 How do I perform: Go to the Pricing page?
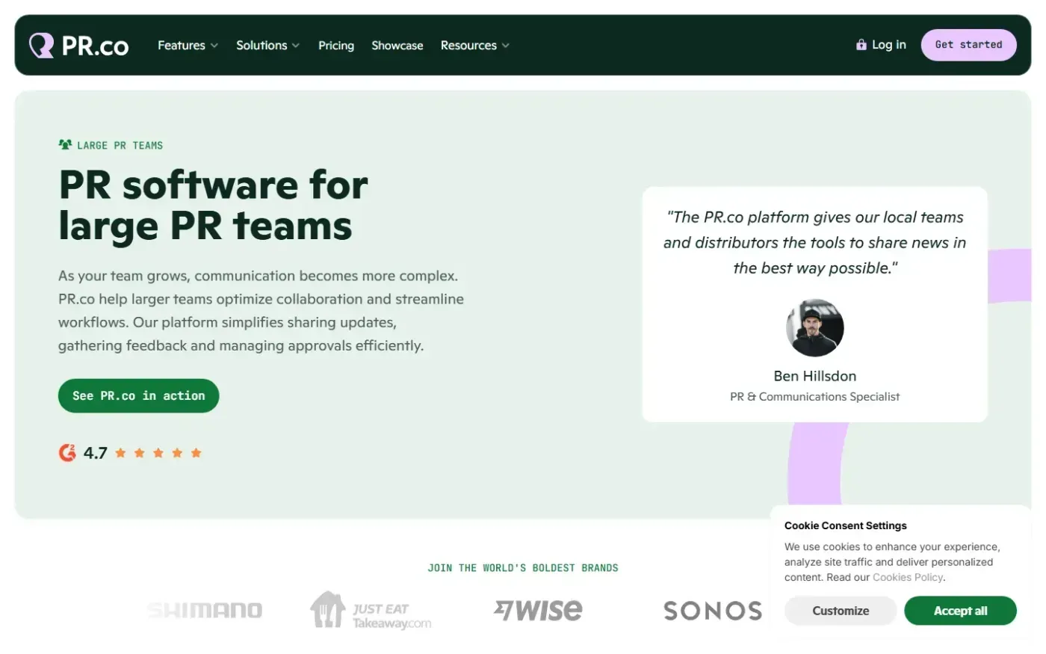pyautogui.click(x=336, y=46)
